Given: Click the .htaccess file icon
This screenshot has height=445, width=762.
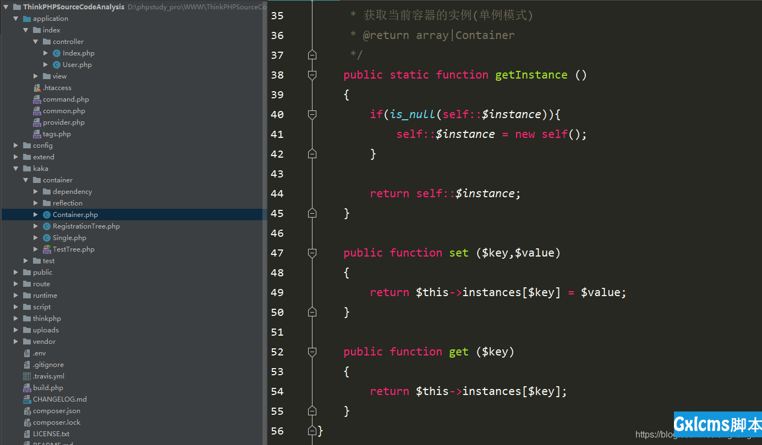Looking at the screenshot, I should 37,88.
